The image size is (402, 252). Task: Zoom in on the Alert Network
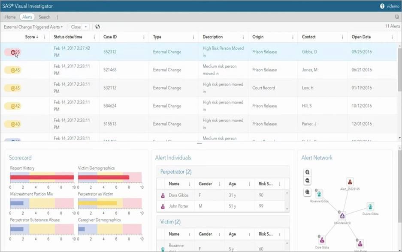pyautogui.click(x=307, y=172)
